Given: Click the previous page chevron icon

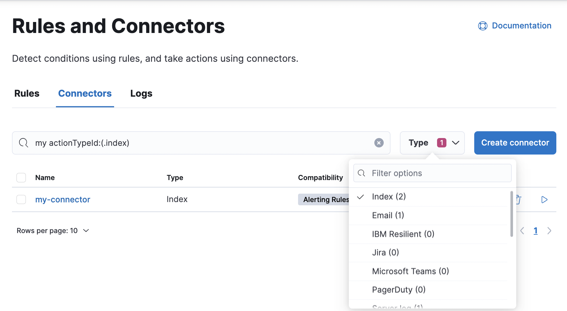Looking at the screenshot, I should pyautogui.click(x=522, y=231).
